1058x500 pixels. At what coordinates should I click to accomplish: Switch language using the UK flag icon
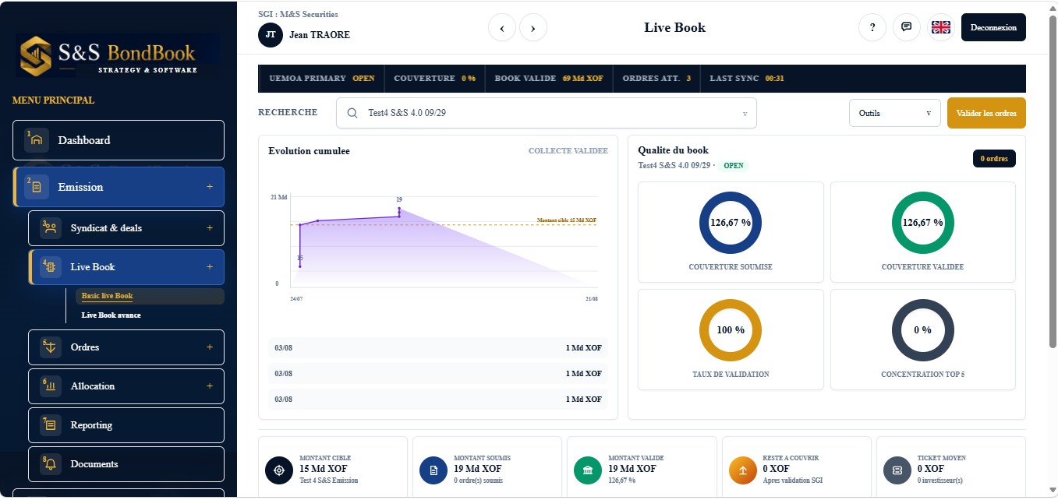pyautogui.click(x=941, y=27)
